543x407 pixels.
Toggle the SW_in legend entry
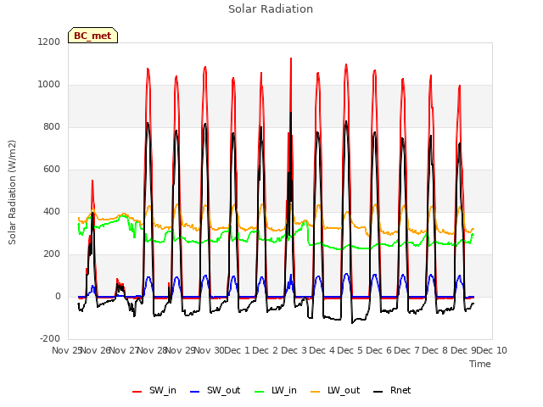[154, 390]
